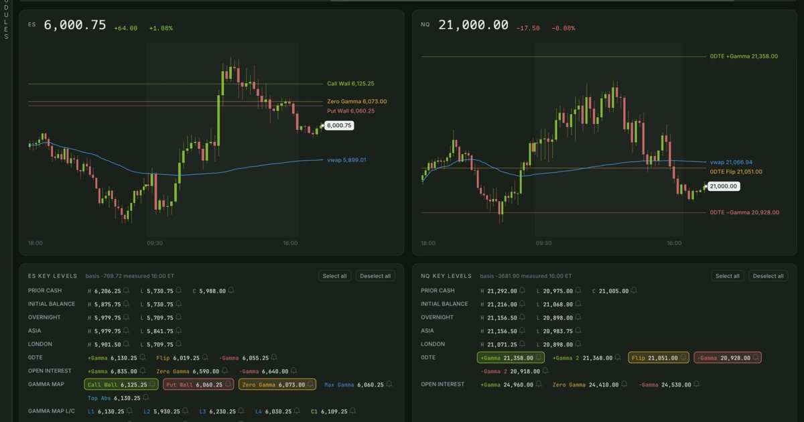
Task: Click Deselect all in NQ Key Levels
Action: tap(768, 276)
